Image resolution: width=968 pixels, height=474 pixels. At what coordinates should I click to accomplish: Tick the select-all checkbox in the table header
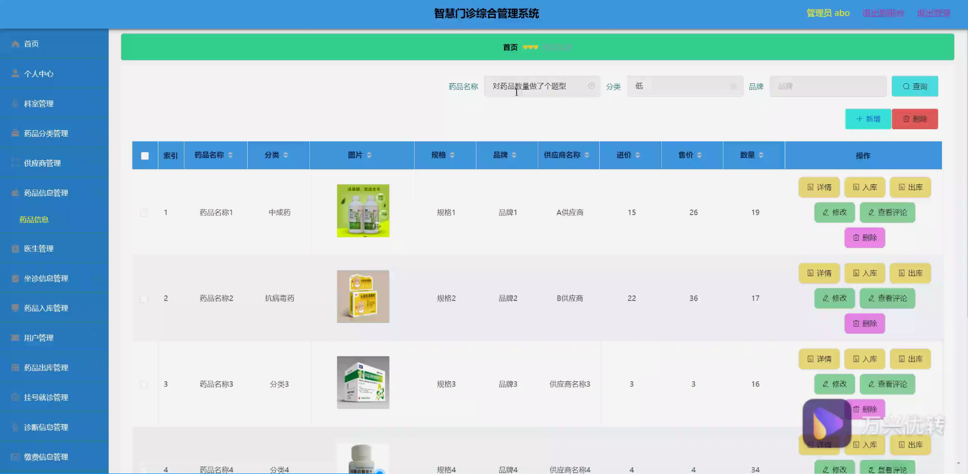145,156
